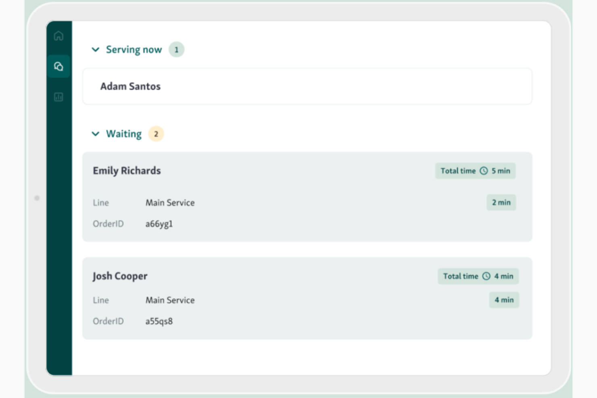Viewport: 597px width, 398px height.
Task: Click the Waiting heading text
Action: [x=123, y=134]
